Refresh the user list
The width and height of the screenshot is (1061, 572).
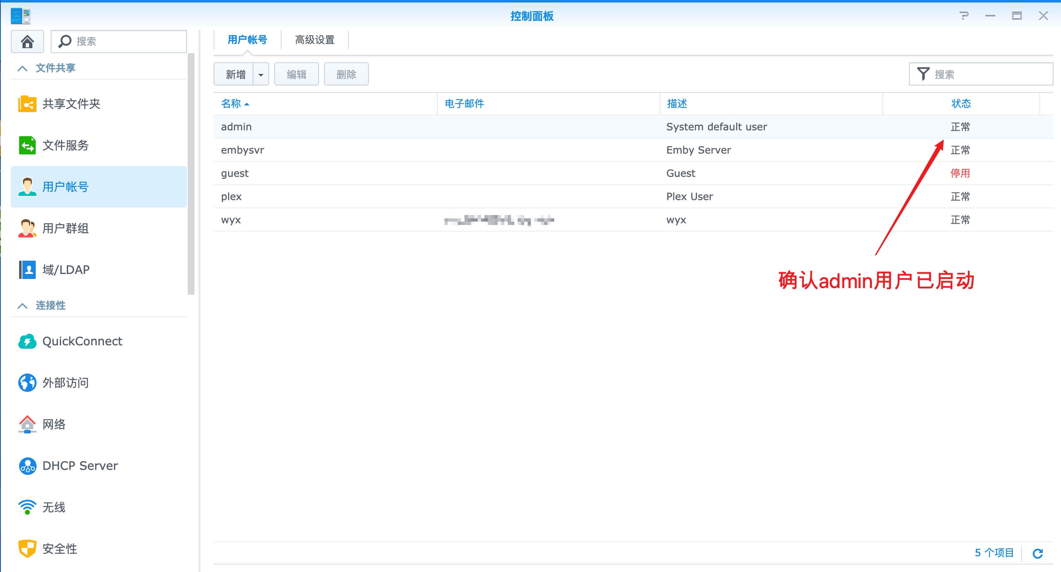pyautogui.click(x=1038, y=553)
